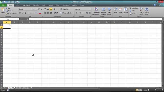
Task: Apply Accounting dollar number format
Action: [x=76, y=13]
